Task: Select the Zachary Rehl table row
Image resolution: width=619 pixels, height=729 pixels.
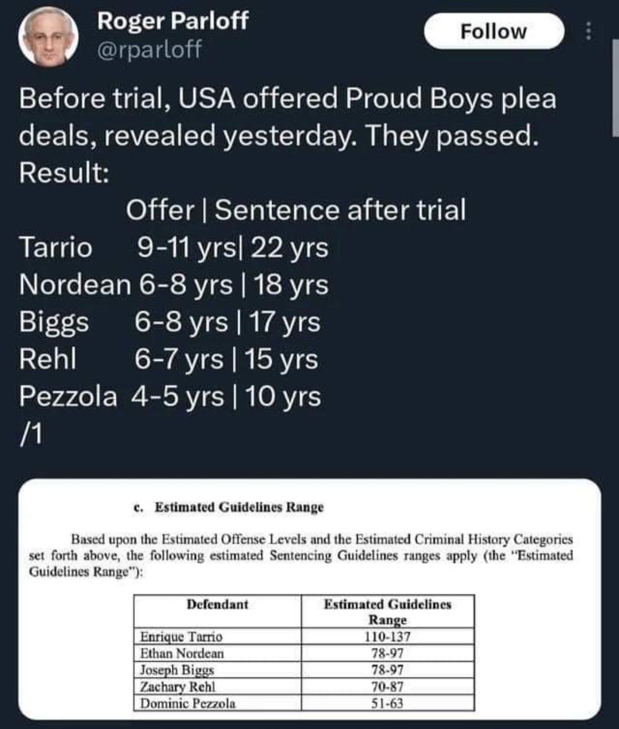Action: click(304, 687)
